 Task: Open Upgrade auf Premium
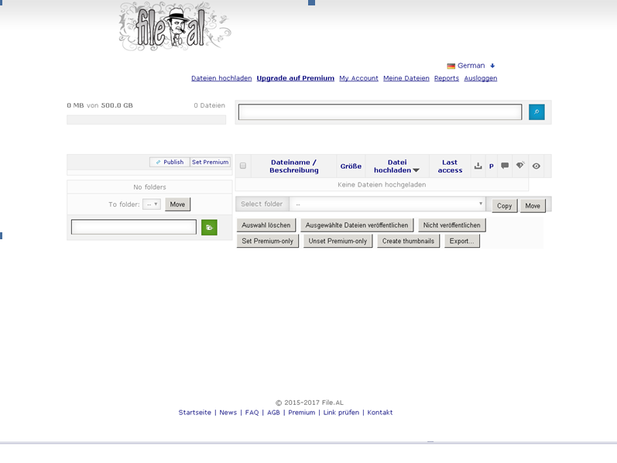point(296,78)
